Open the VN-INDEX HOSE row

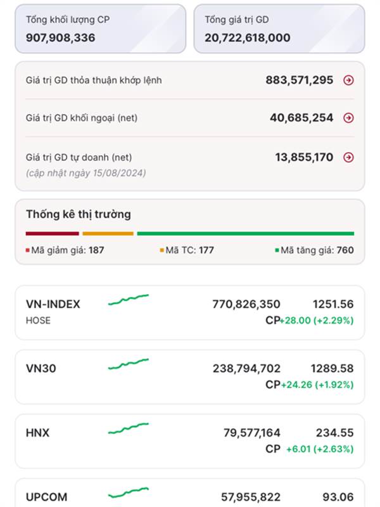[190, 312]
